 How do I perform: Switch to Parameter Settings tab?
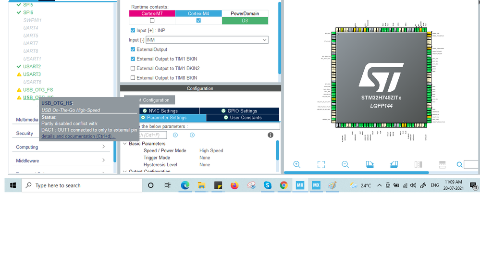click(172, 118)
